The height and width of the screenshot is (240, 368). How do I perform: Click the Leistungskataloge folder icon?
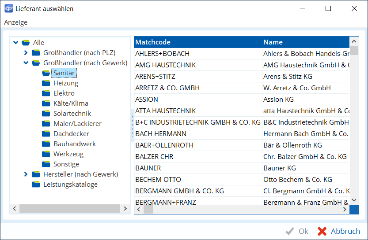pyautogui.click(x=36, y=185)
